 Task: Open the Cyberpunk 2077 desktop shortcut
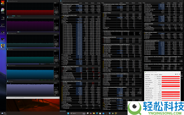[2, 47]
